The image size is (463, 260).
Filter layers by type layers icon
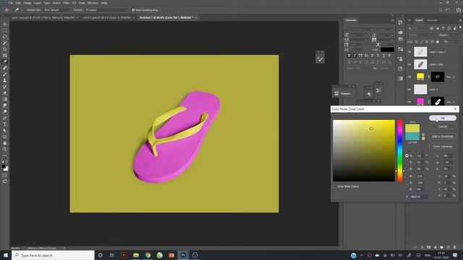click(x=443, y=28)
